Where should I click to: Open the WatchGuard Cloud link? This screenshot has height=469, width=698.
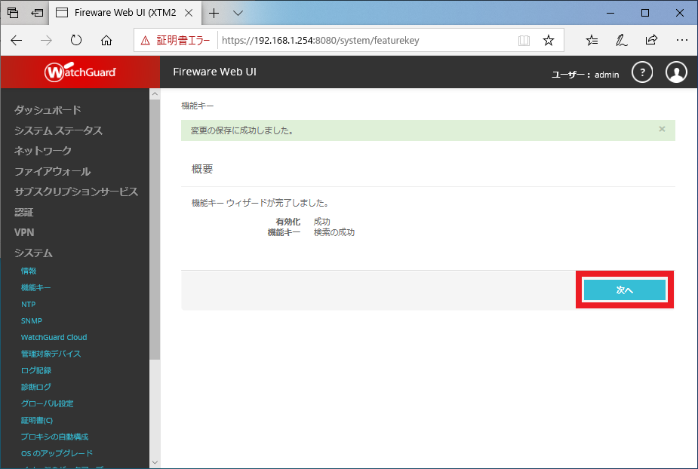pos(54,337)
